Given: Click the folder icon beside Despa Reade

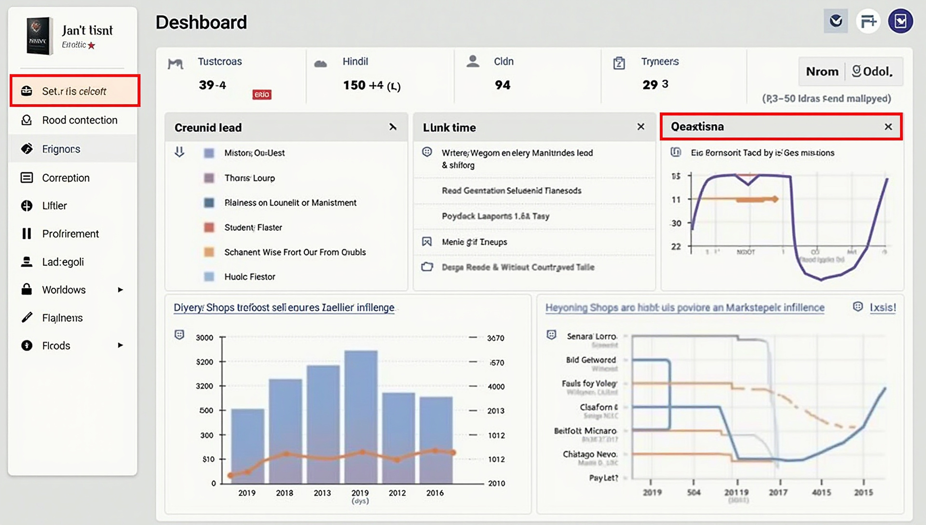Looking at the screenshot, I should coord(427,267).
